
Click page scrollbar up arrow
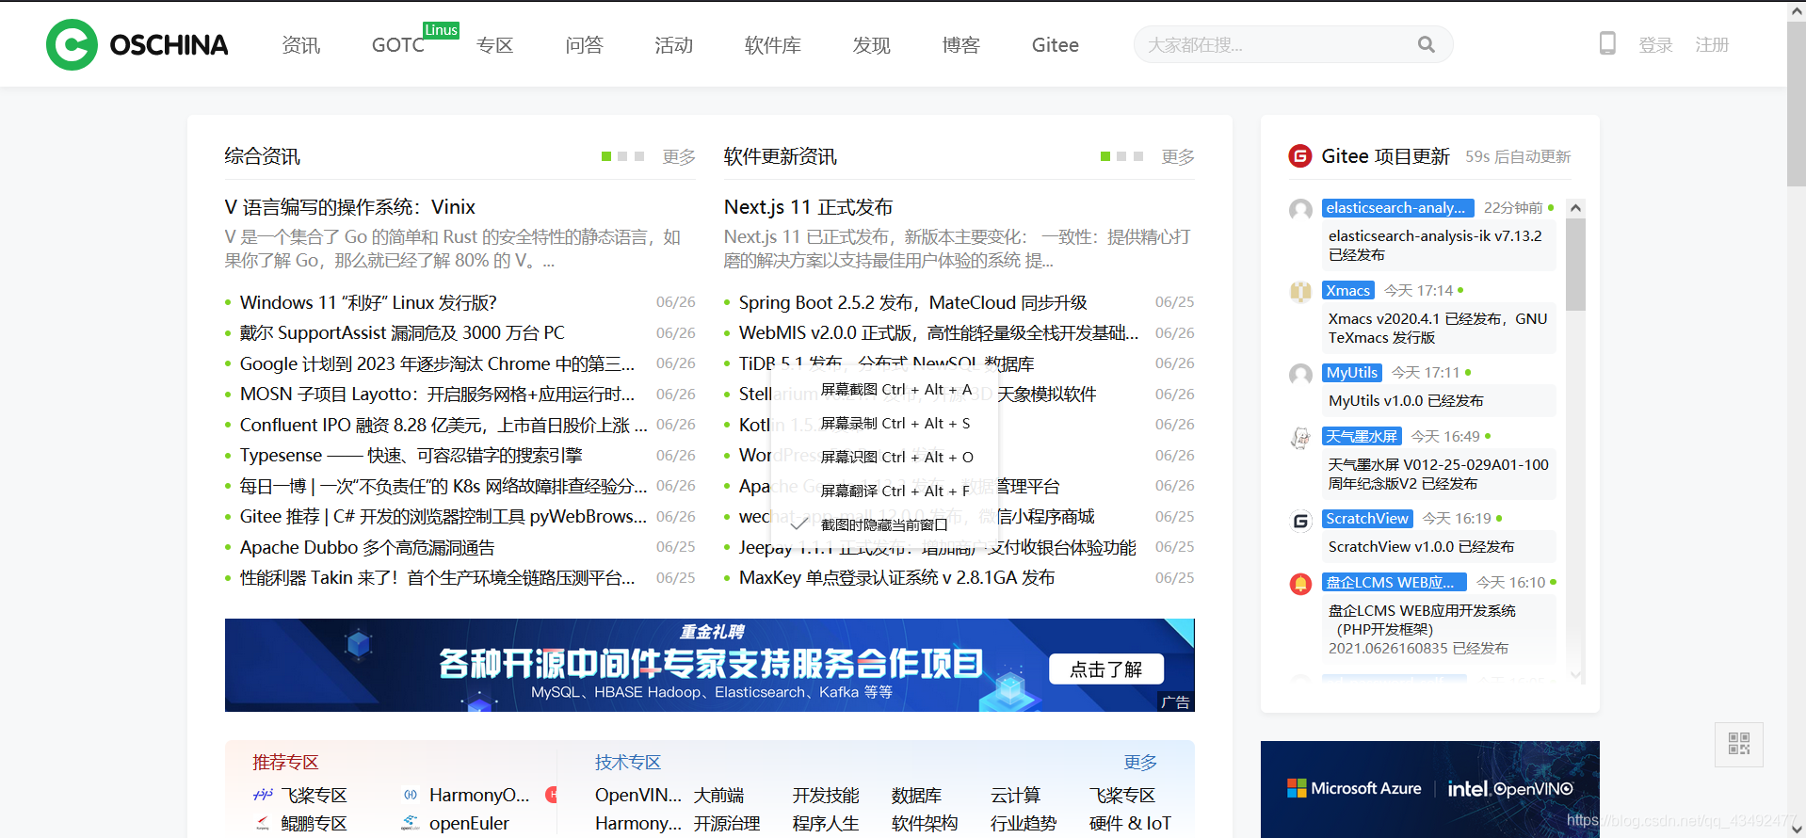(1797, 11)
